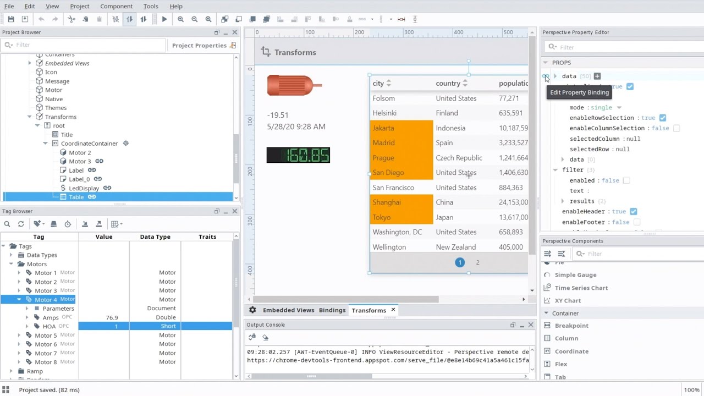
Task: Switch to the Bindings tab
Action: [332, 310]
